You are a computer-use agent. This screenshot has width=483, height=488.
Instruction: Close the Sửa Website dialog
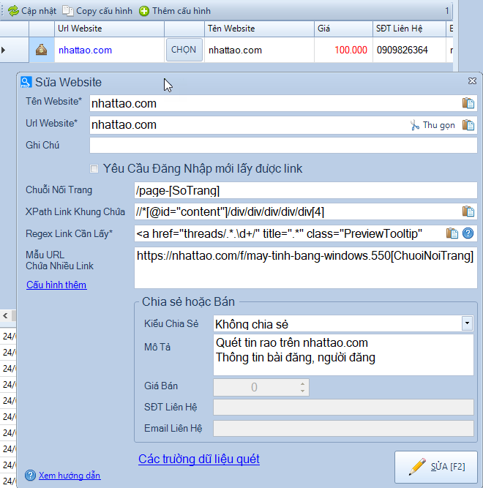[x=472, y=81]
